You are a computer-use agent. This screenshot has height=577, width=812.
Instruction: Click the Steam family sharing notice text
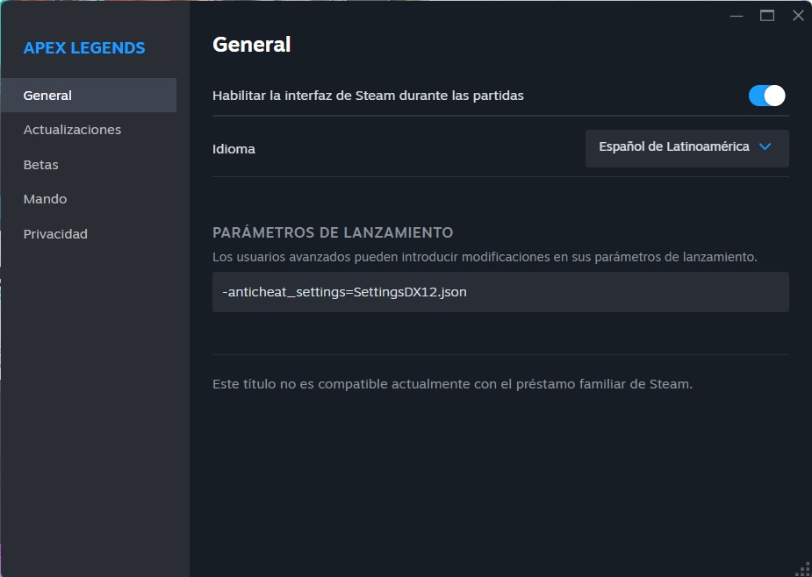[x=452, y=384]
